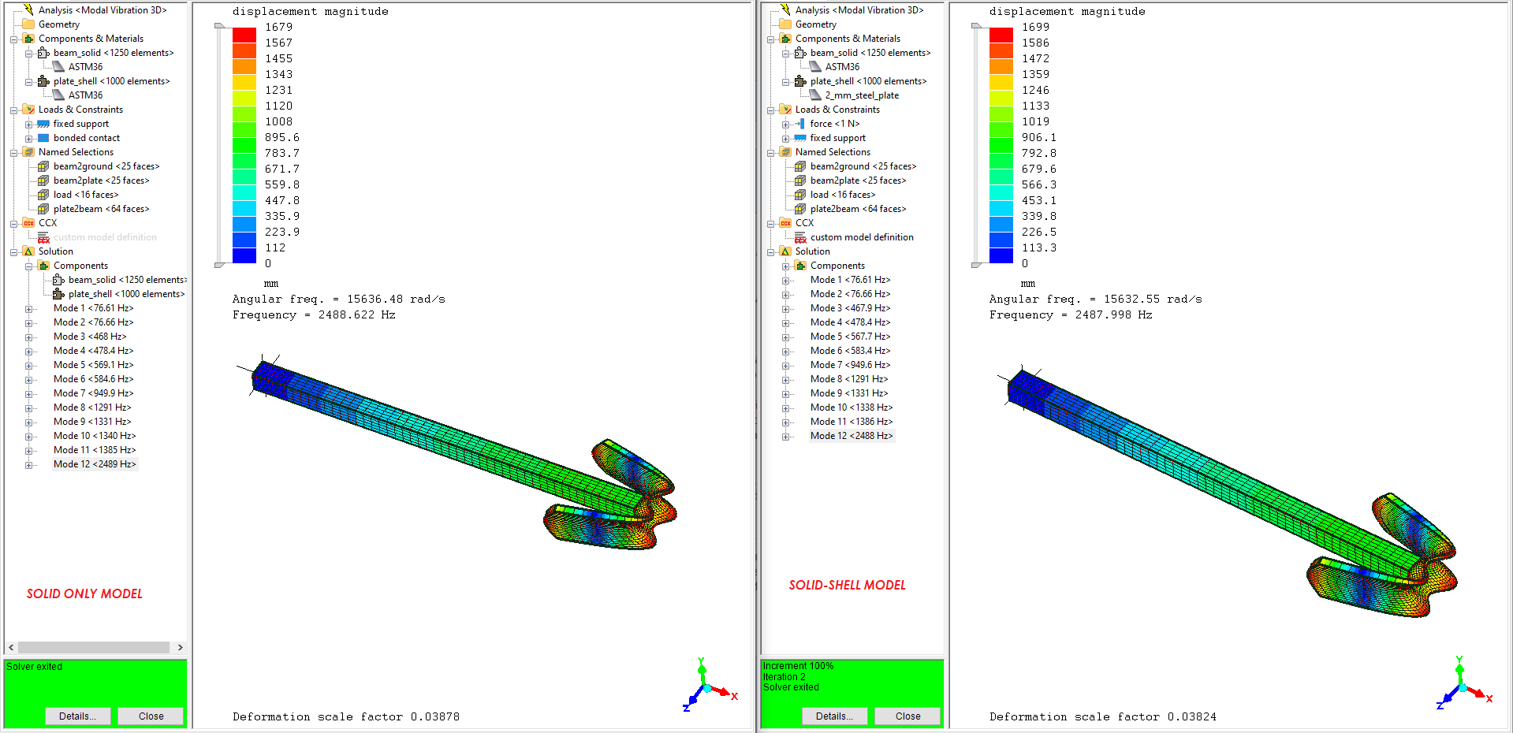The image size is (1513, 733).
Task: Click the fixed support icon in the solid-only model
Action: (43, 124)
